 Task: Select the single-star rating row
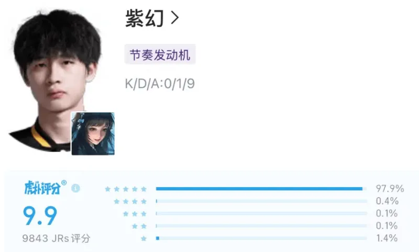254,238
